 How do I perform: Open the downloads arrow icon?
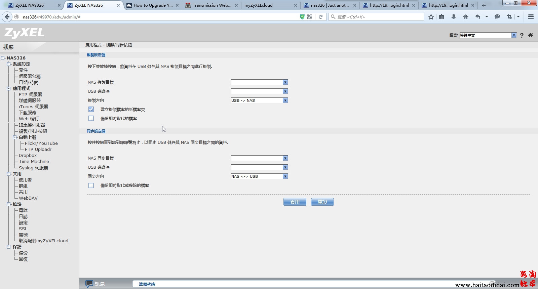(x=454, y=17)
